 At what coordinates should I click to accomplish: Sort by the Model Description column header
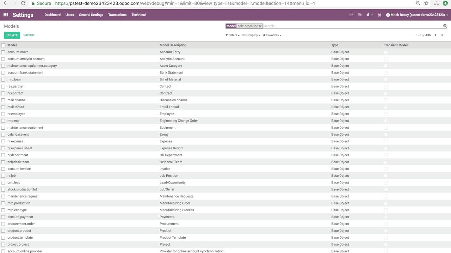click(x=173, y=45)
